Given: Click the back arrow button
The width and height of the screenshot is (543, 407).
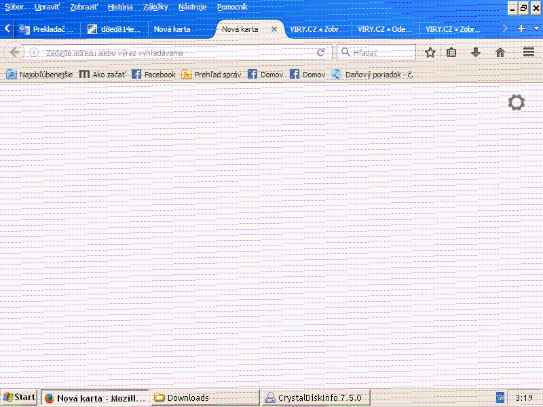Looking at the screenshot, I should tap(14, 52).
